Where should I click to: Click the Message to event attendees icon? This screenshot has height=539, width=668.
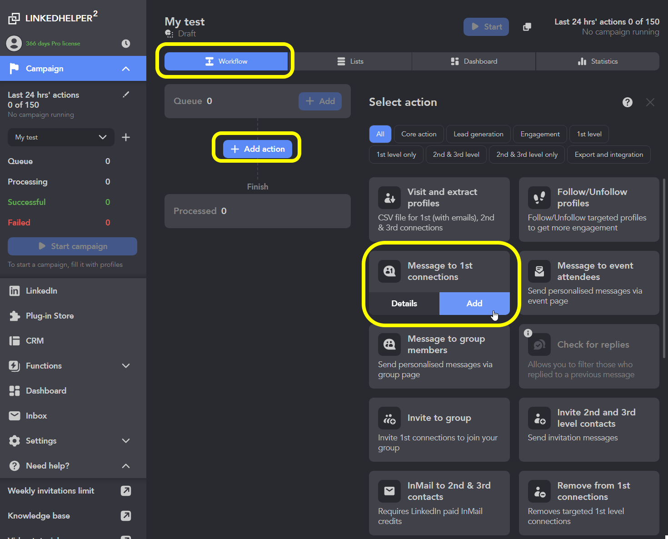[x=539, y=271]
